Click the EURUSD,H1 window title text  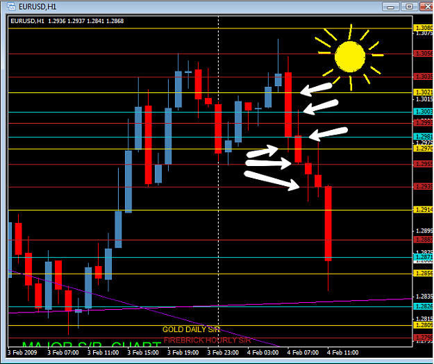click(x=37, y=7)
